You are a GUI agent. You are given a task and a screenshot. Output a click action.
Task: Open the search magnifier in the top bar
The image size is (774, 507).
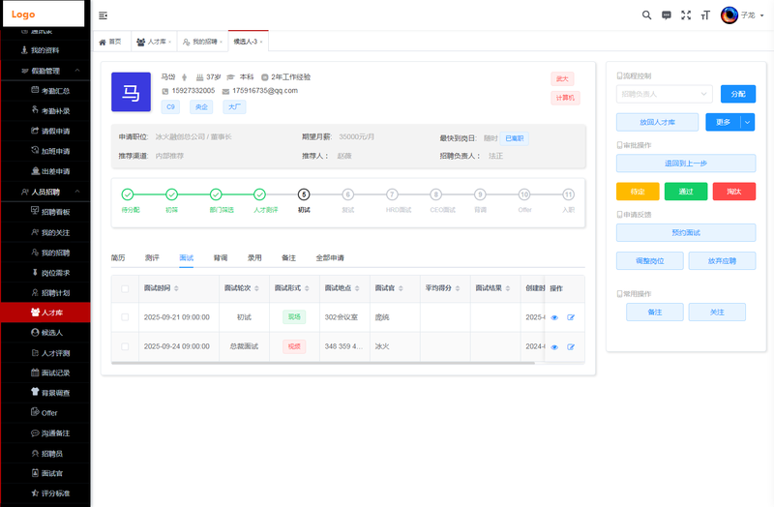646,15
